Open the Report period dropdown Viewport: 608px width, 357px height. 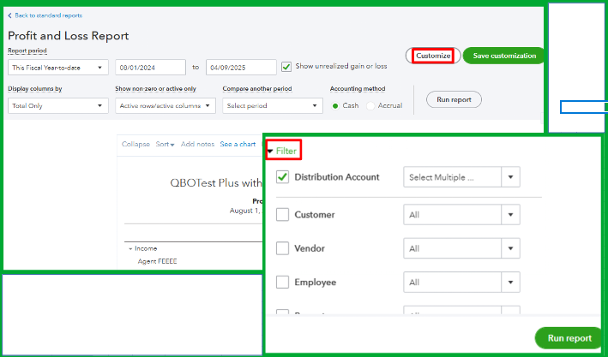57,67
